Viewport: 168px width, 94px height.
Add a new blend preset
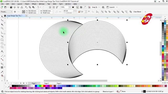click(x=15, y=12)
